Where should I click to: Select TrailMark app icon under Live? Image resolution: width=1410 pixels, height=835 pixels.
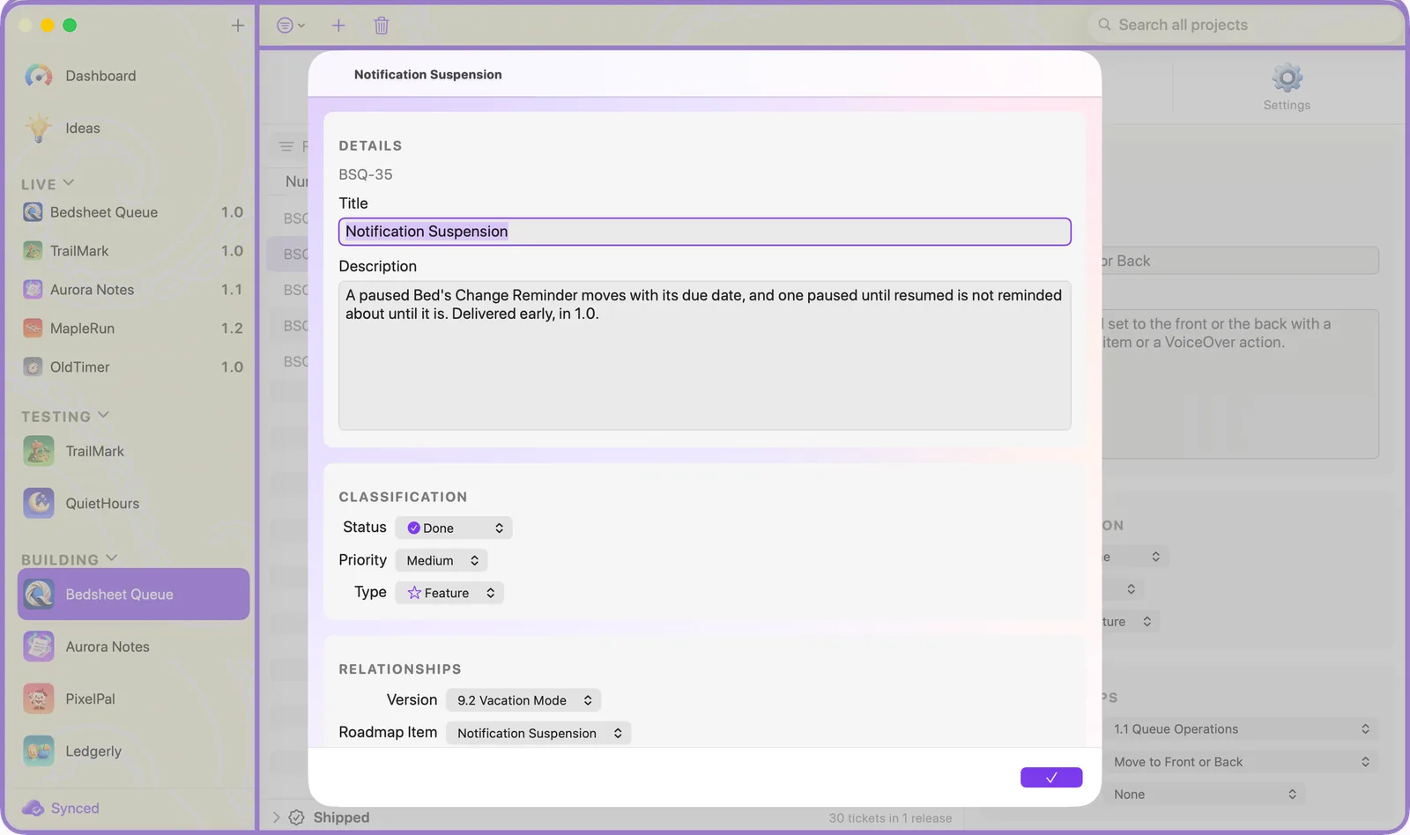click(x=33, y=251)
